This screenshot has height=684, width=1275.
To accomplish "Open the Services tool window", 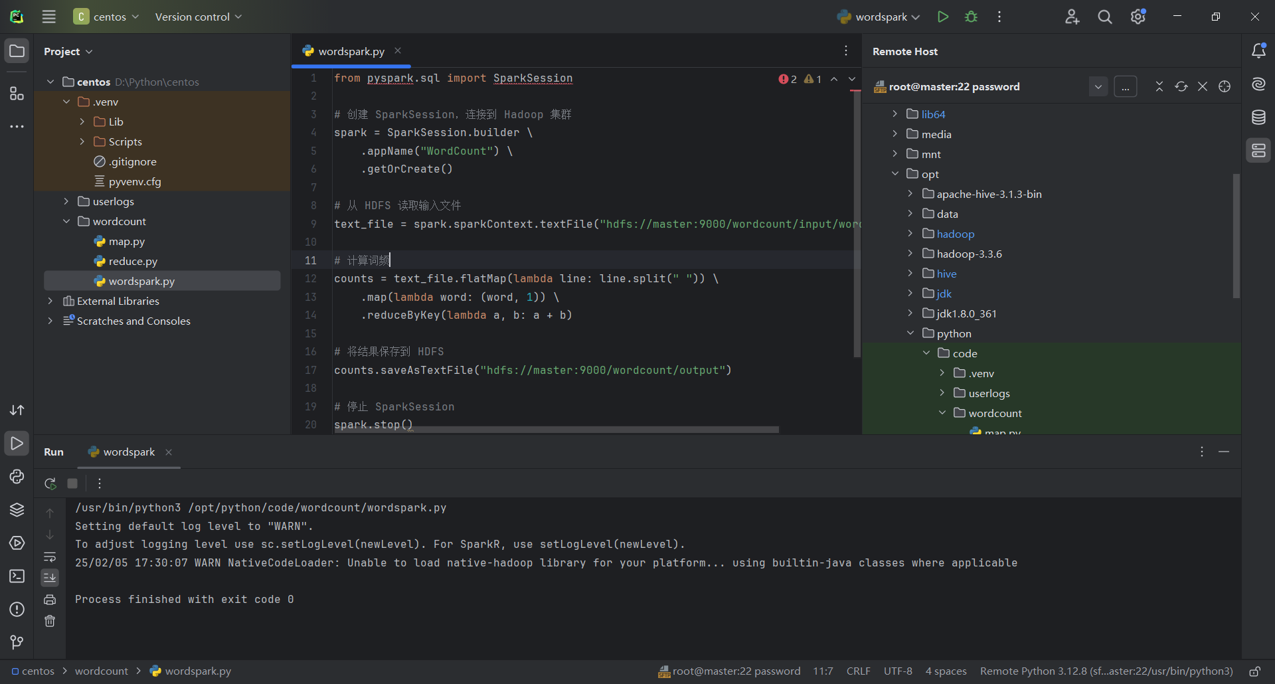I will click(17, 543).
